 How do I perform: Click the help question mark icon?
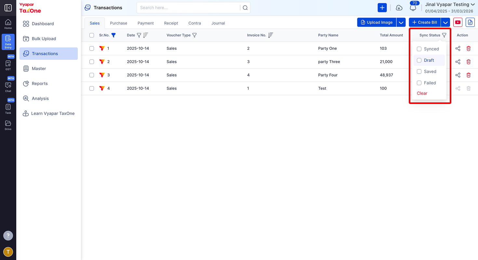(x=8, y=236)
